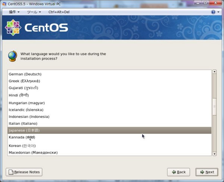The image size is (224, 182).
Task: Select German (Deutsch) from the list
Action: (109, 74)
